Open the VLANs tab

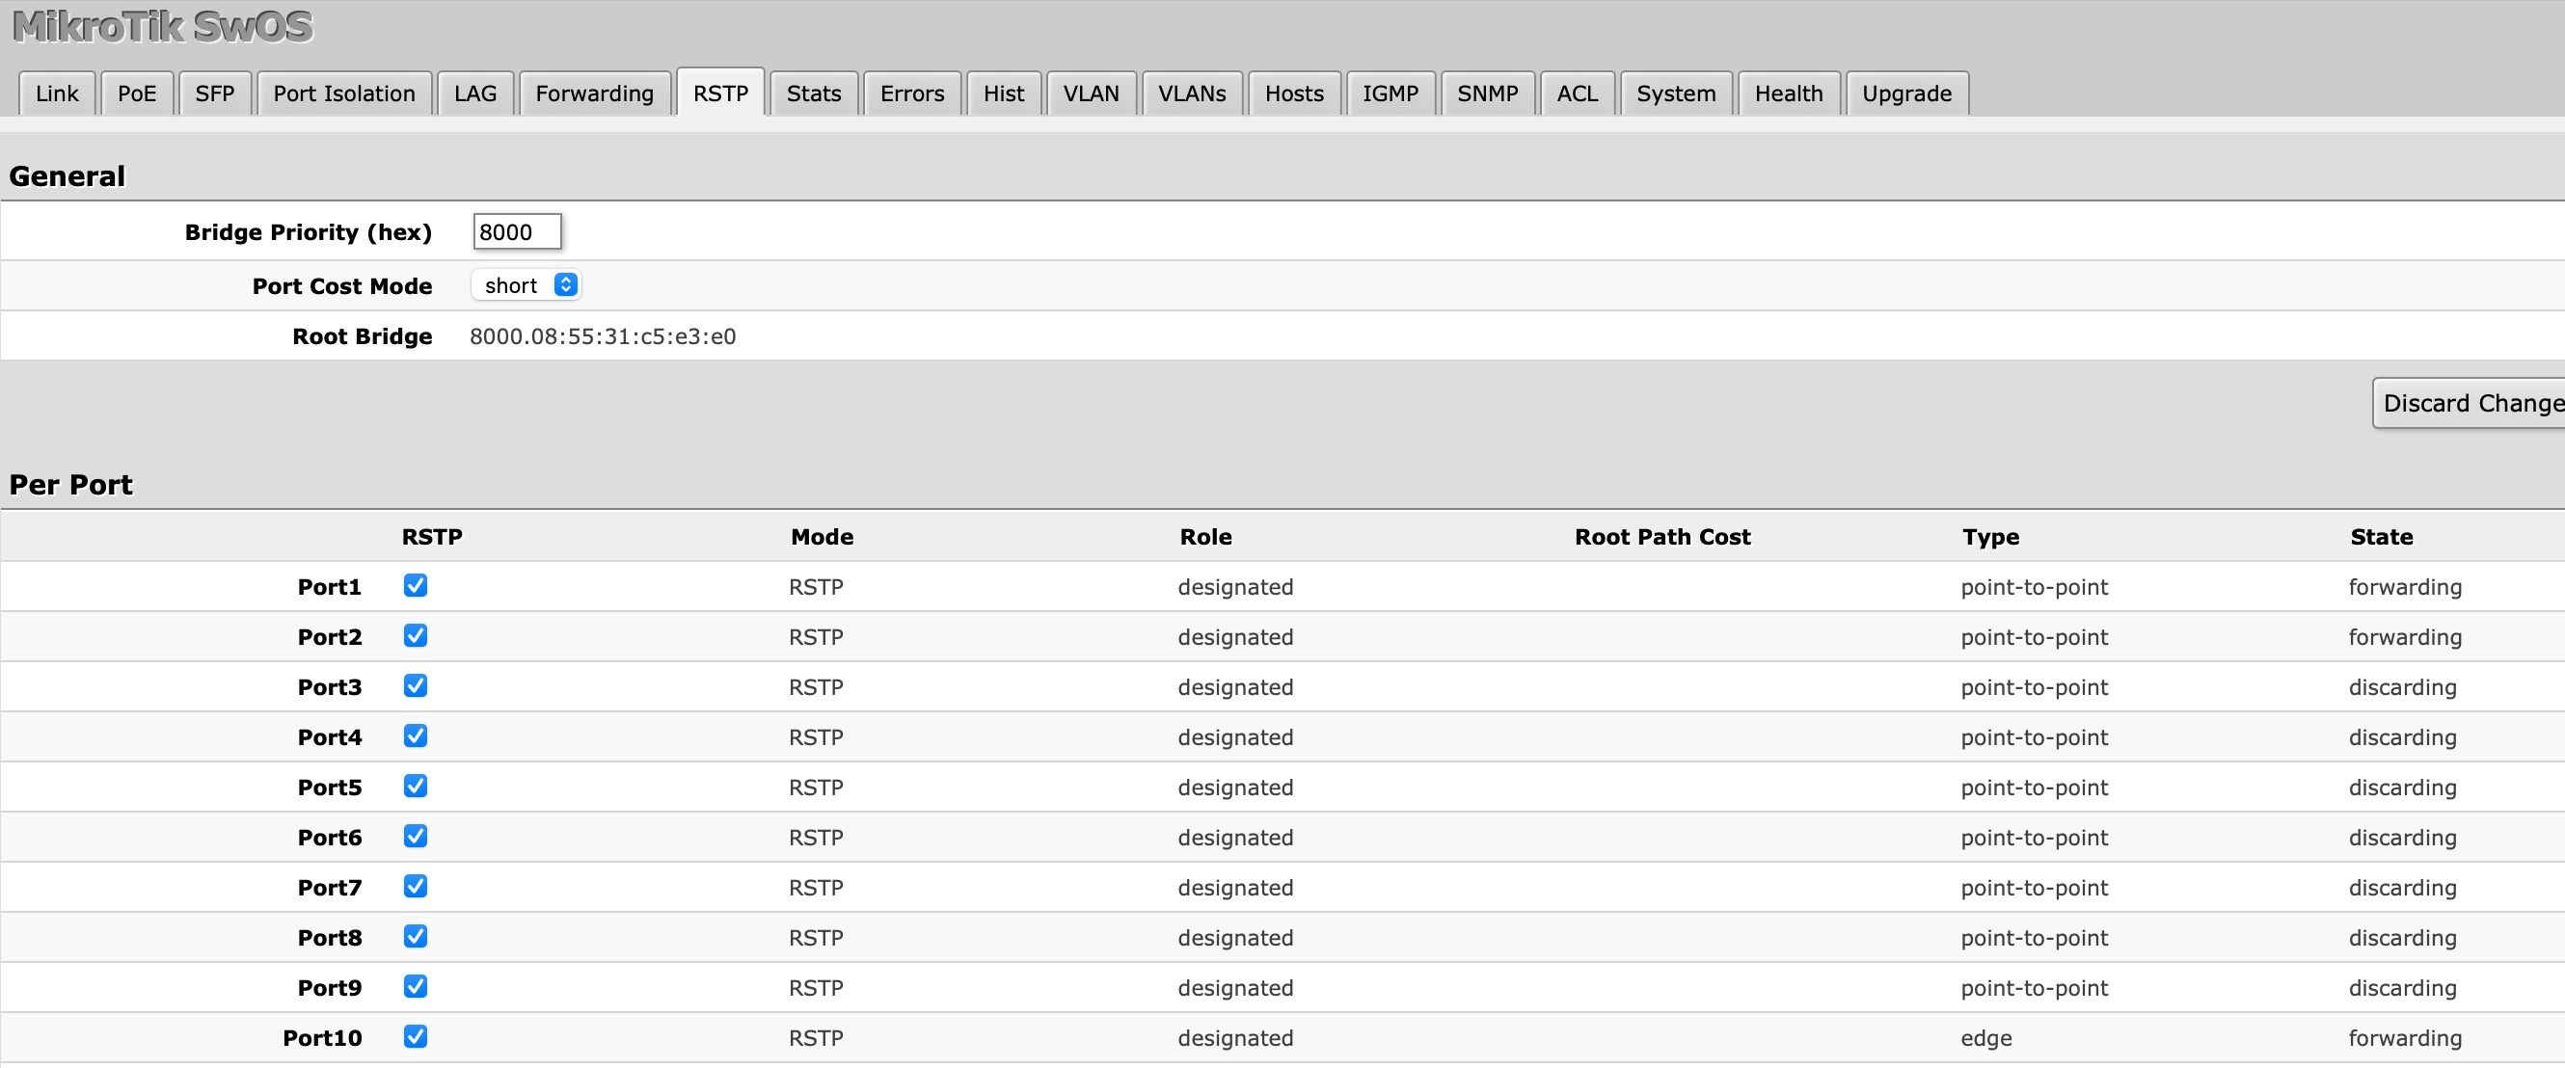[x=1192, y=93]
